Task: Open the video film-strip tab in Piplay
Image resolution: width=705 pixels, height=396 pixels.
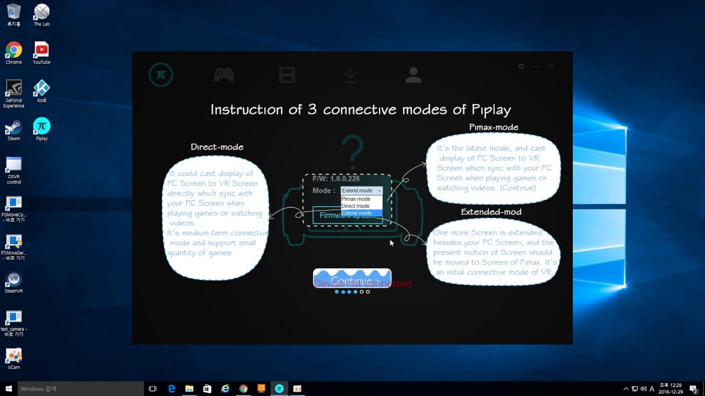Action: point(287,75)
